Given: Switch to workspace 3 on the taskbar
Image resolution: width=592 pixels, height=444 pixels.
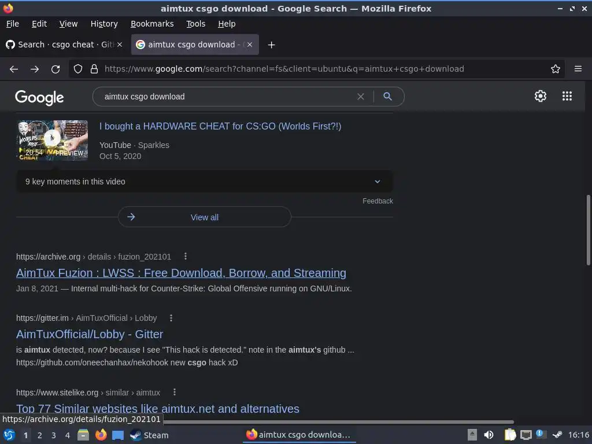Looking at the screenshot, I should [54, 435].
